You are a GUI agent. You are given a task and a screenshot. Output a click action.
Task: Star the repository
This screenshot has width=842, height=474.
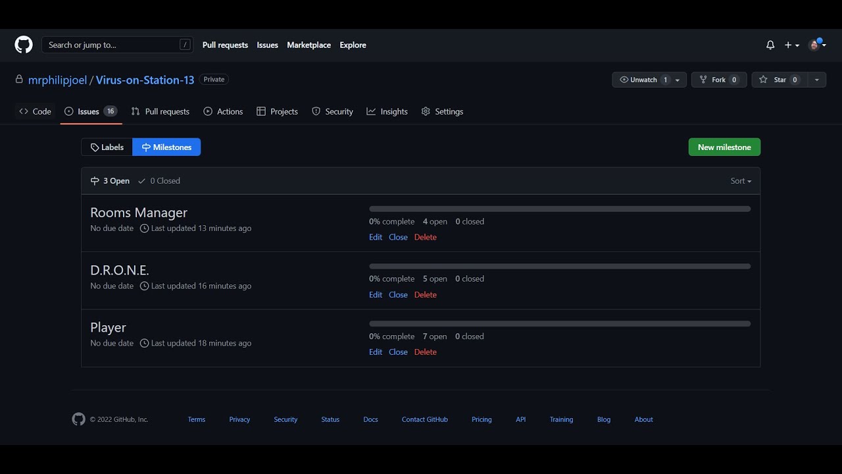point(779,80)
